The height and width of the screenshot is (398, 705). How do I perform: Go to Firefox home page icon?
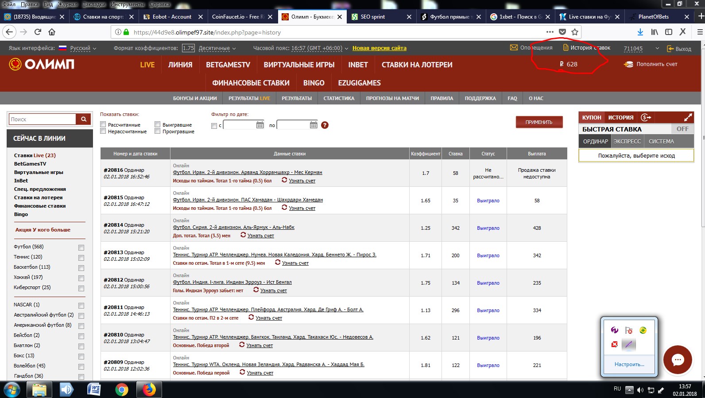click(52, 32)
